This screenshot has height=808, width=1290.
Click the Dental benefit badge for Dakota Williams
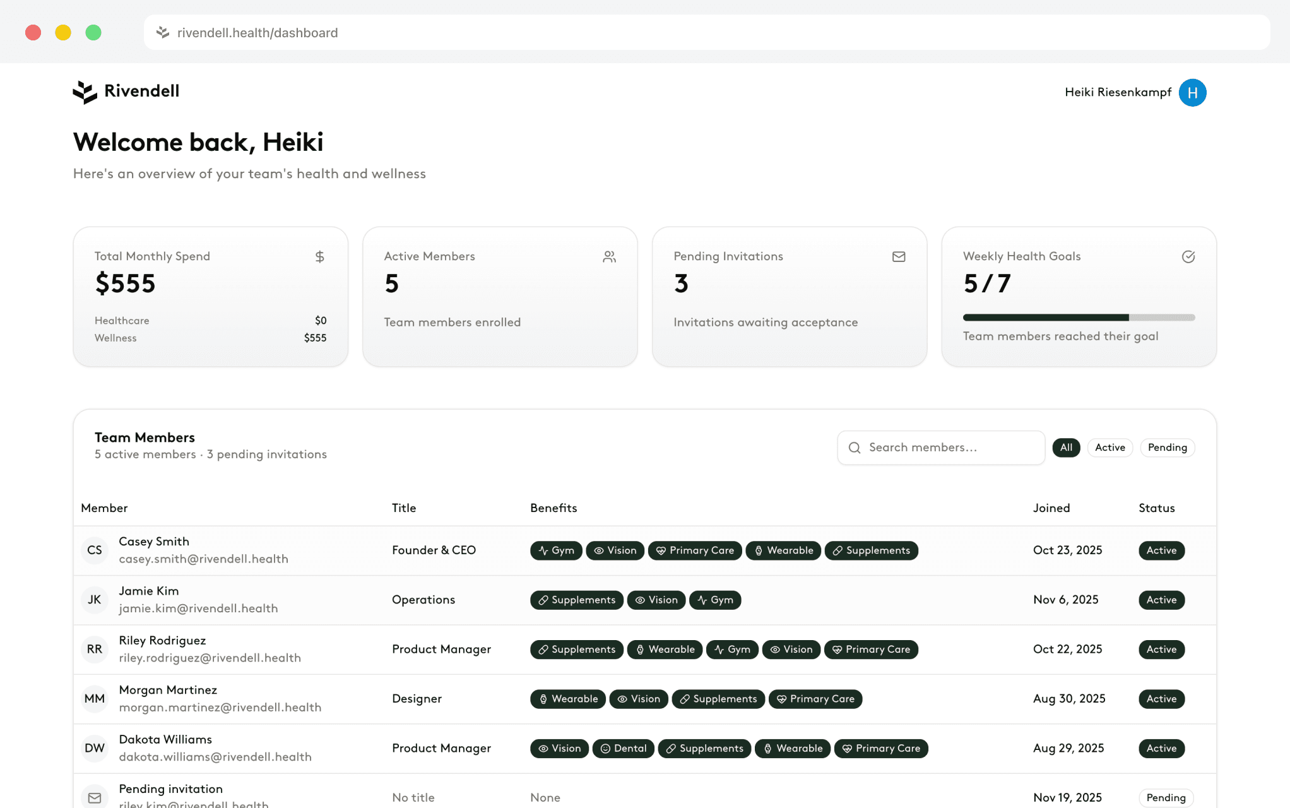coord(623,749)
